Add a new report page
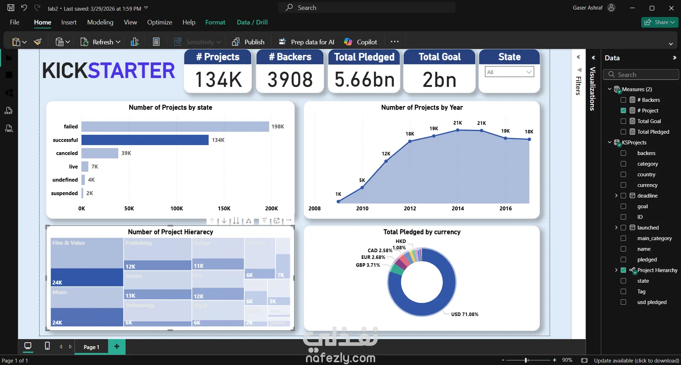This screenshot has height=365, width=681. click(x=117, y=347)
